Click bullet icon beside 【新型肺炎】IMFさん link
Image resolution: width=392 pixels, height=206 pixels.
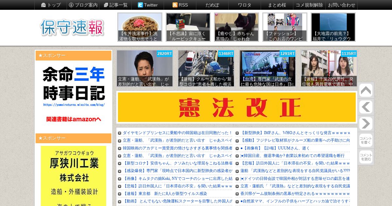coord(237,133)
